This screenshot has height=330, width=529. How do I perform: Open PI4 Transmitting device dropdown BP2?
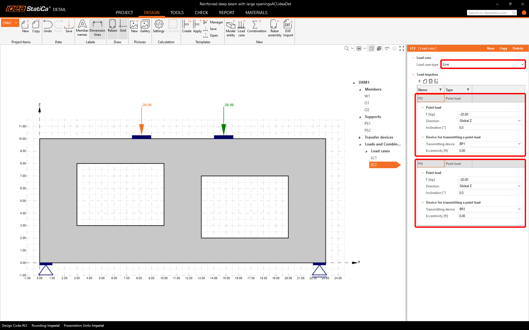point(490,209)
